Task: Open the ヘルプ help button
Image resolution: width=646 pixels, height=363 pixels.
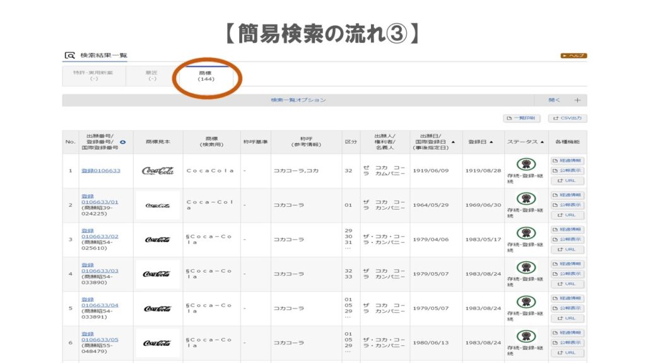Action: tap(573, 55)
